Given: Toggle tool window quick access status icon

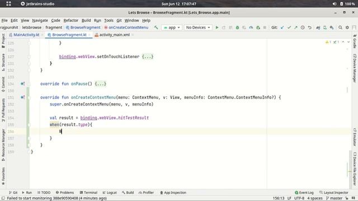Looking at the screenshot, I should [3, 198].
